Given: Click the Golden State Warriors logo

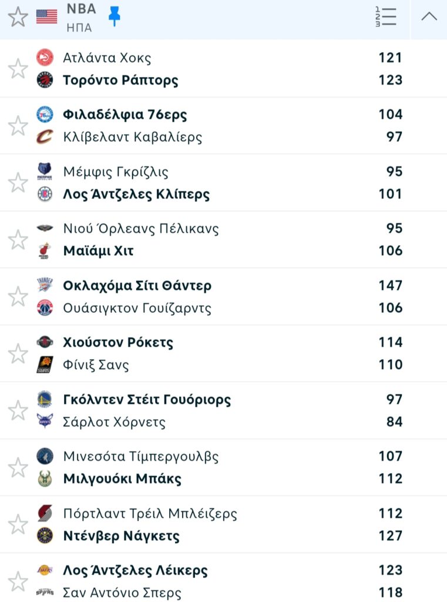Looking at the screenshot, I should click(45, 399).
